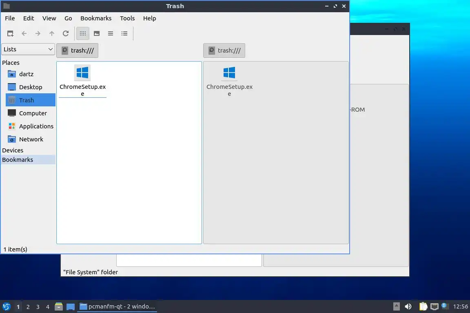
Task: Switch to virtual desktop 4
Action: point(48,307)
